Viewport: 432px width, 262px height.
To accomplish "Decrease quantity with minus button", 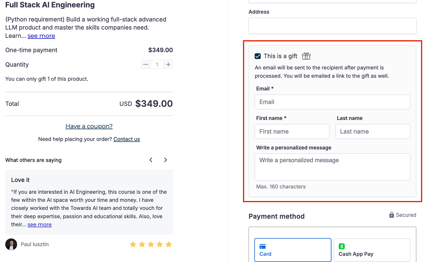I will point(146,64).
